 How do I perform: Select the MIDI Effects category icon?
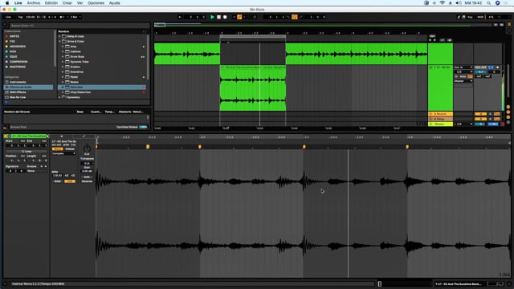click(7, 92)
